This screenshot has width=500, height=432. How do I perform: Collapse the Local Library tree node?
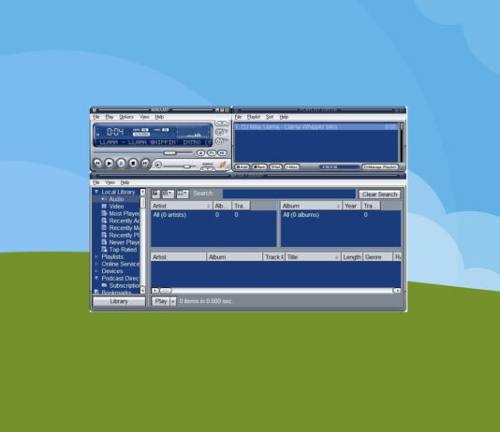click(x=96, y=192)
